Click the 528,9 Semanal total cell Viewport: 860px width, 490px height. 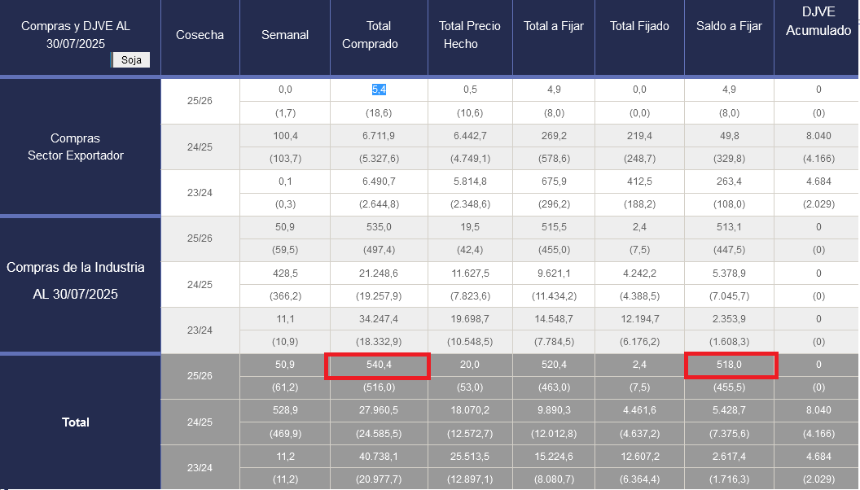point(285,410)
